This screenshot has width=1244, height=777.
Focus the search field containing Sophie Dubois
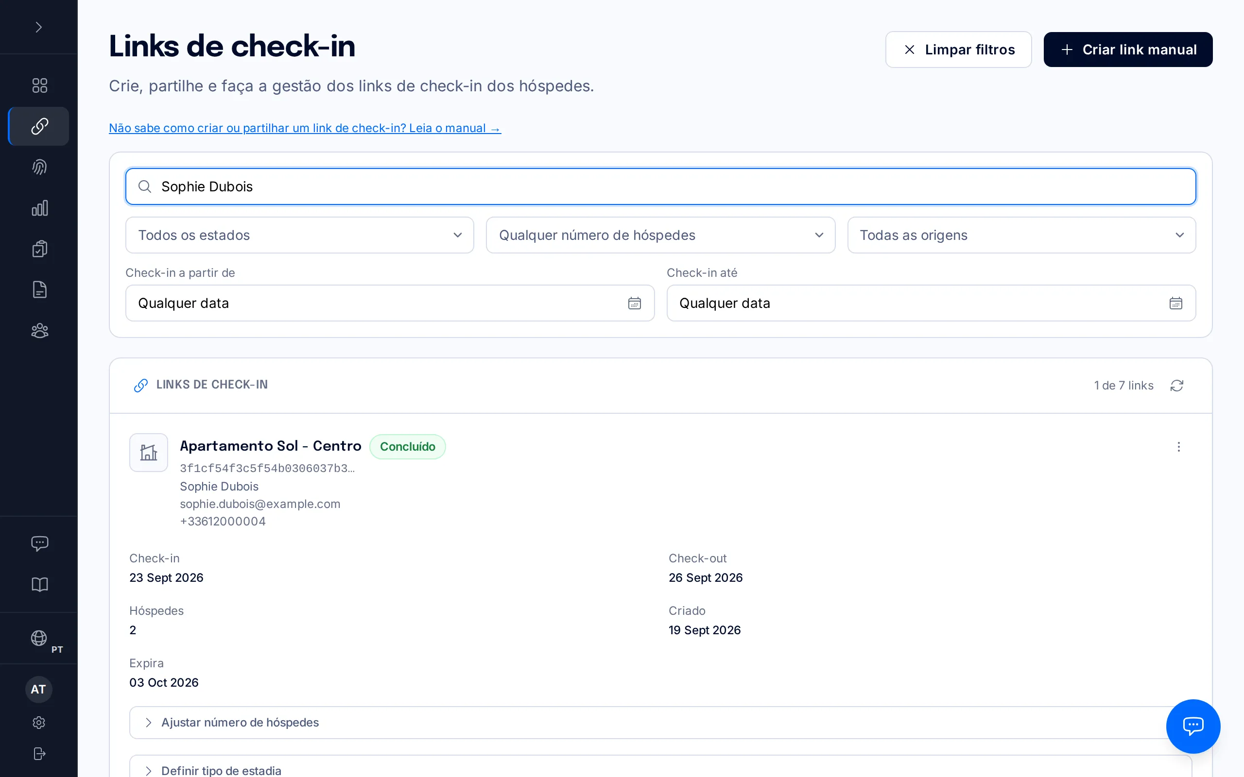click(660, 186)
